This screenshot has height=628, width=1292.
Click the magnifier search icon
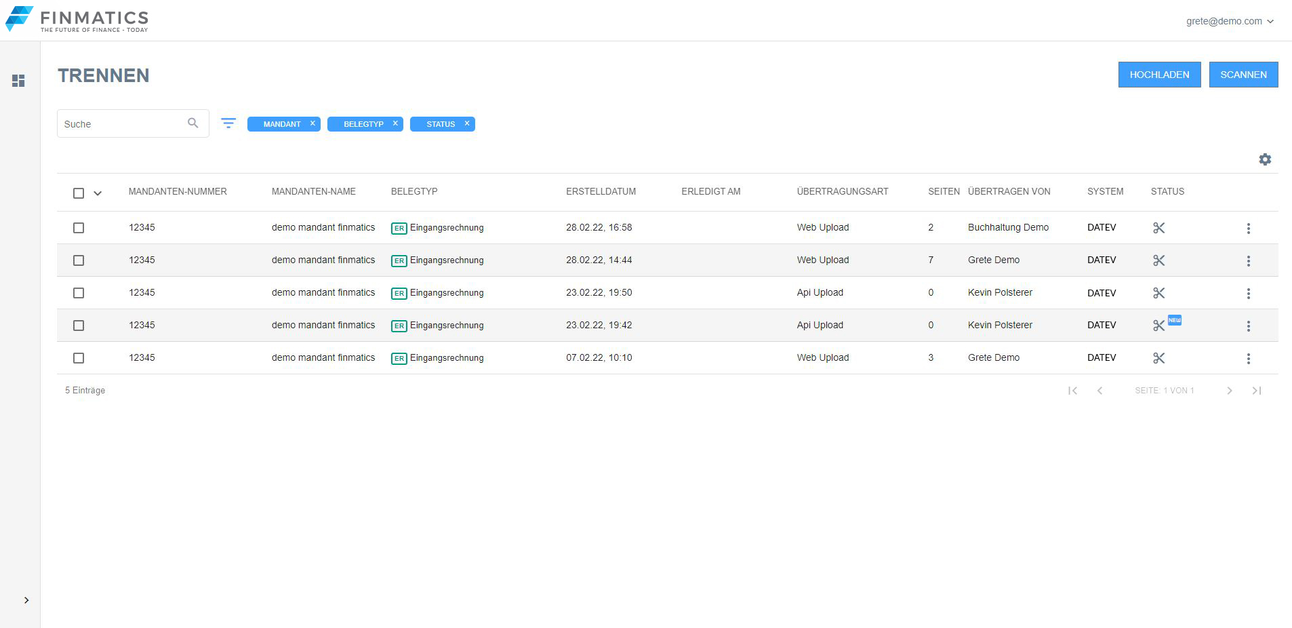pyautogui.click(x=193, y=123)
